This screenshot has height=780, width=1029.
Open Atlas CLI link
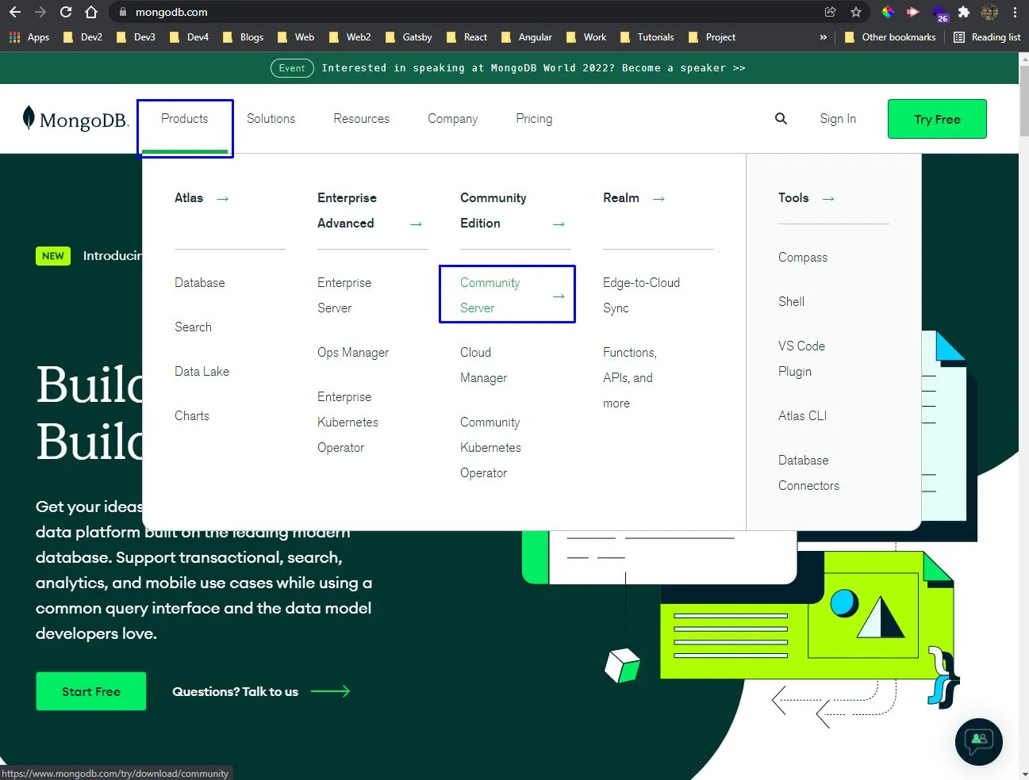pos(802,416)
